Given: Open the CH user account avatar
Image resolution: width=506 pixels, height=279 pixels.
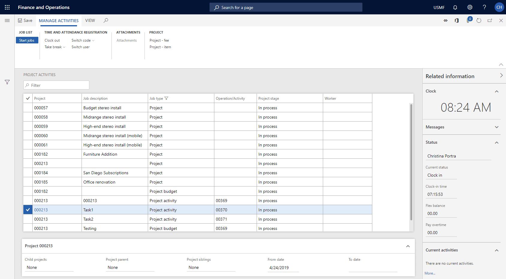Looking at the screenshot, I should pos(499,7).
